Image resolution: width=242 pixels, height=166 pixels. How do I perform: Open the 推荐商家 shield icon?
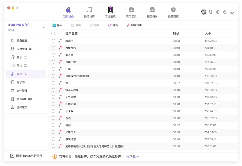tap(173, 10)
